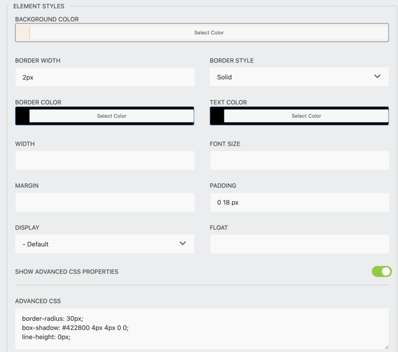Image resolution: width=398 pixels, height=352 pixels.
Task: Click the black Text Color swatch
Action: 217,116
